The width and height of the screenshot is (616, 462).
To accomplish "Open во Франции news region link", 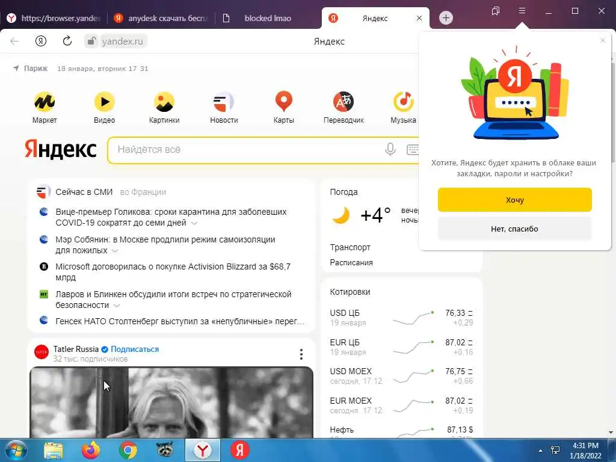I will 143,192.
